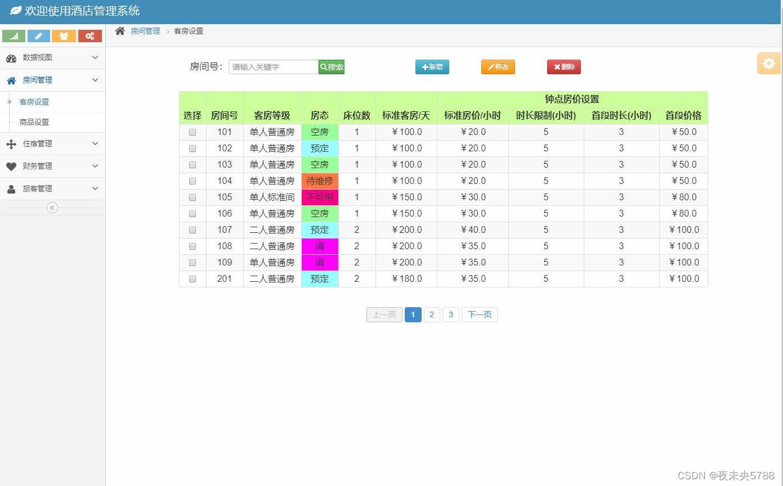Click the heart icon beside 财务管理
This screenshot has height=486, width=783.
click(11, 166)
